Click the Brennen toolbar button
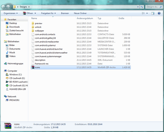 pyautogui.click(x=65, y=13)
